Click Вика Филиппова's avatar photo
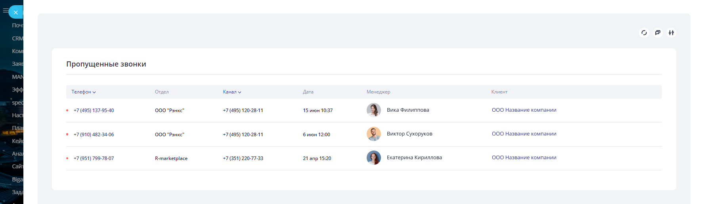This screenshot has width=704, height=204. (x=373, y=110)
